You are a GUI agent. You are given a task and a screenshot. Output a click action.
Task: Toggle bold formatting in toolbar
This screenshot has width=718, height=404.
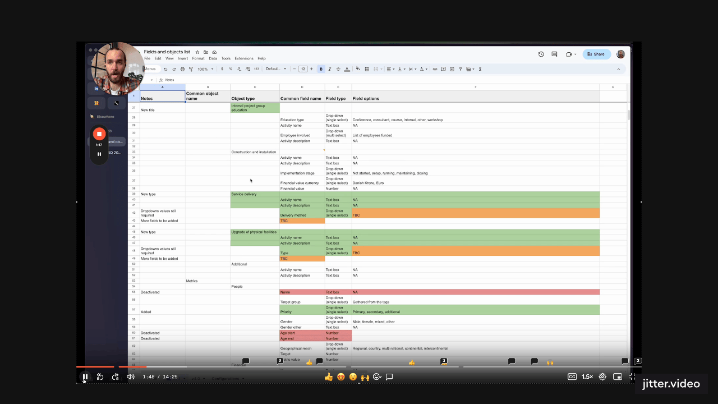click(x=321, y=69)
